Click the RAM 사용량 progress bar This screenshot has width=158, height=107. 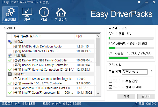click(x=131, y=48)
